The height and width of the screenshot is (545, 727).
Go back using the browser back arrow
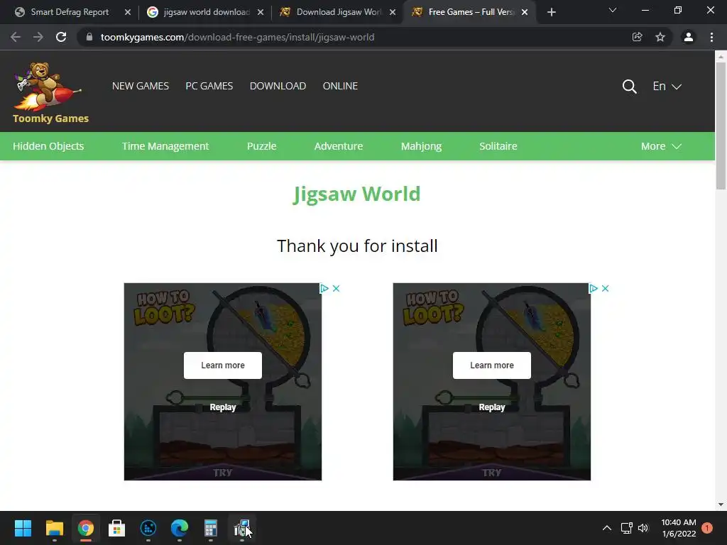16,37
